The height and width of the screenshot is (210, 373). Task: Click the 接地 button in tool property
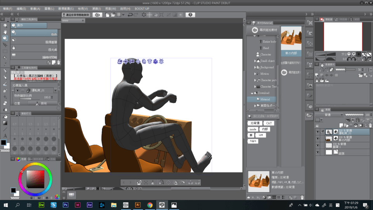[41, 103]
